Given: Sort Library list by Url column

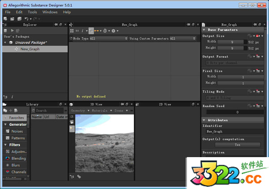Looking at the screenshot, I should point(49,117).
